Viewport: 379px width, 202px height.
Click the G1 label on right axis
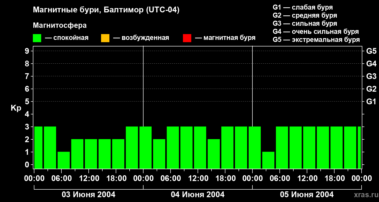pyautogui.click(x=371, y=102)
